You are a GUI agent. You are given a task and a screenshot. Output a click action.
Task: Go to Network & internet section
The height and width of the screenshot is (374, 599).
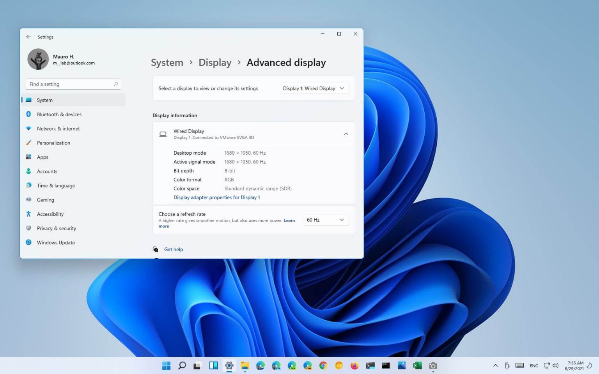[x=58, y=129]
